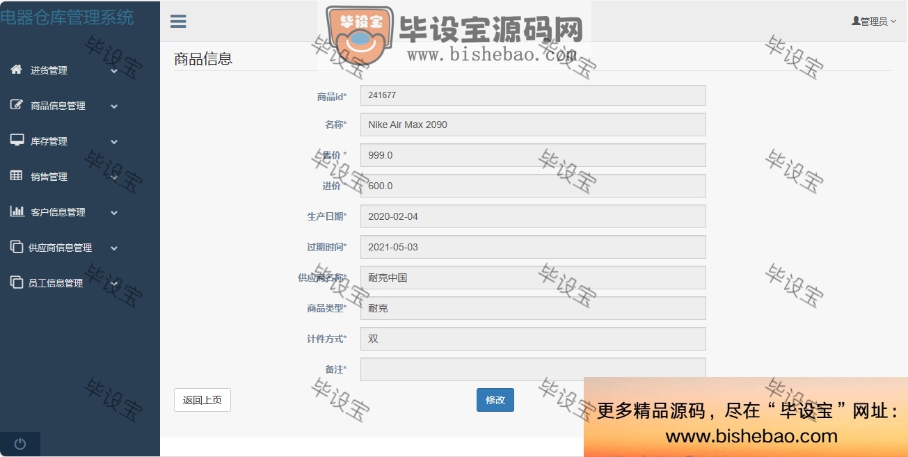The width and height of the screenshot is (908, 457).
Task: Open the 供应商信息管理 menu item
Action: [x=60, y=248]
